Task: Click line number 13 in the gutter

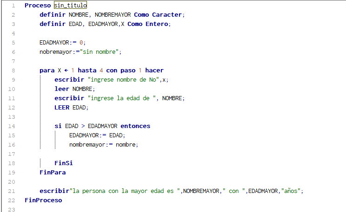Action: (x=12, y=117)
